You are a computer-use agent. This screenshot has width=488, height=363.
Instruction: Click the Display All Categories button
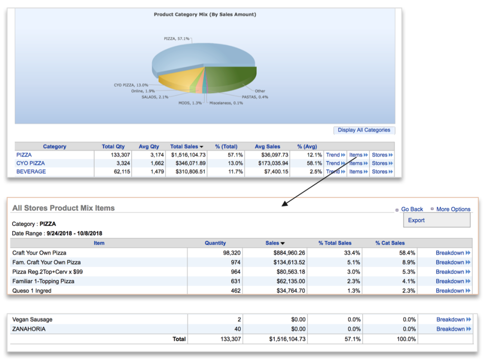[x=364, y=129]
